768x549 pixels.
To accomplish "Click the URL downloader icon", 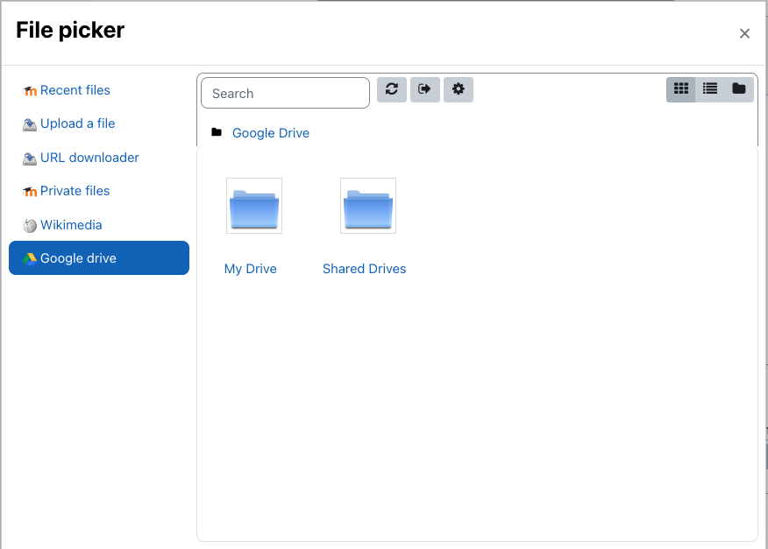I will point(30,158).
